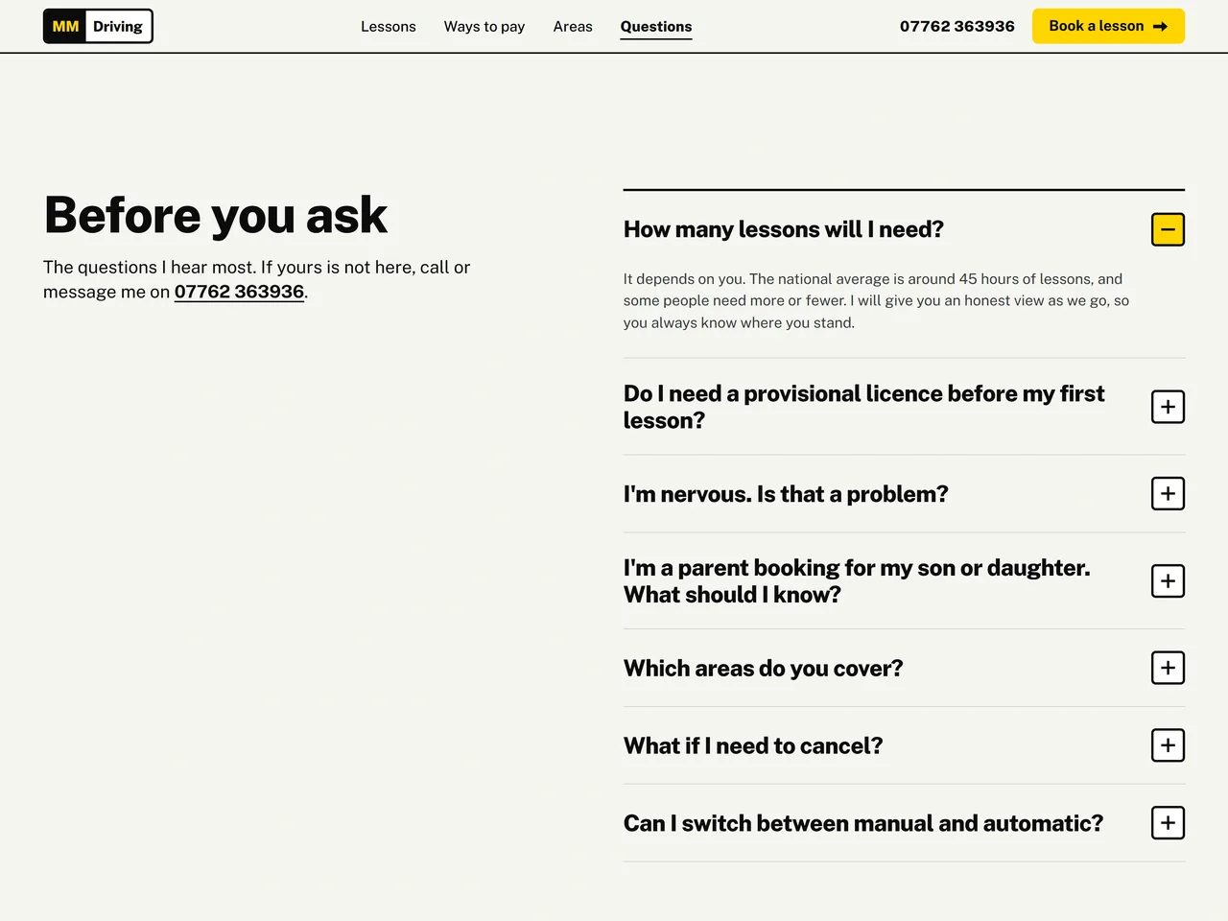Select the Questions nav item
The width and height of the screenshot is (1228, 921).
[656, 27]
